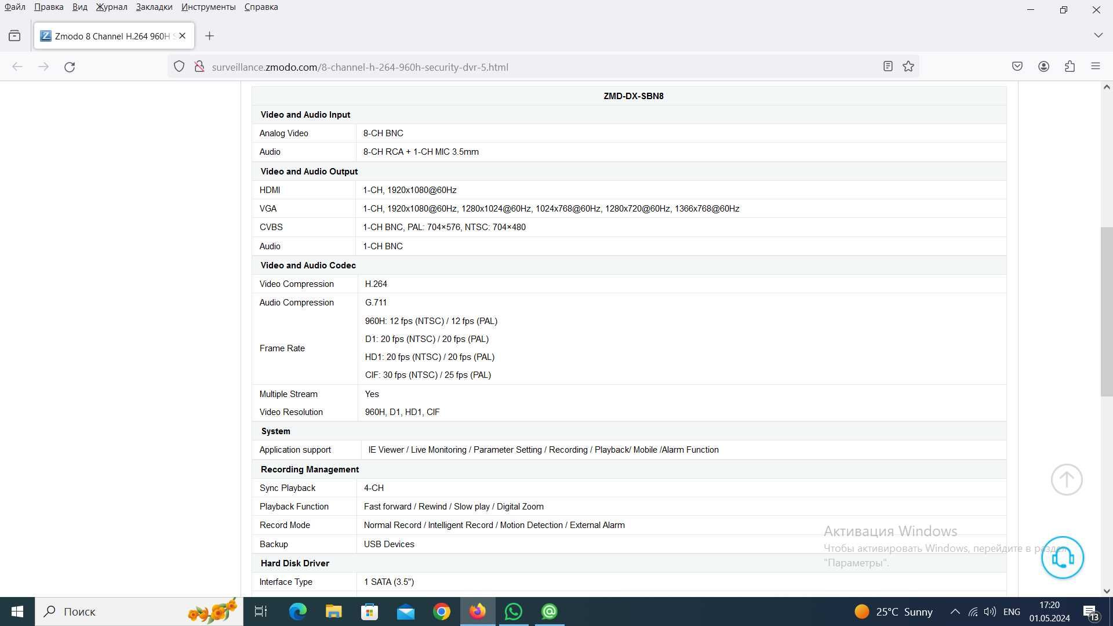Open the notifications center icon
This screenshot has height=626, width=1113.
pyautogui.click(x=1091, y=612)
